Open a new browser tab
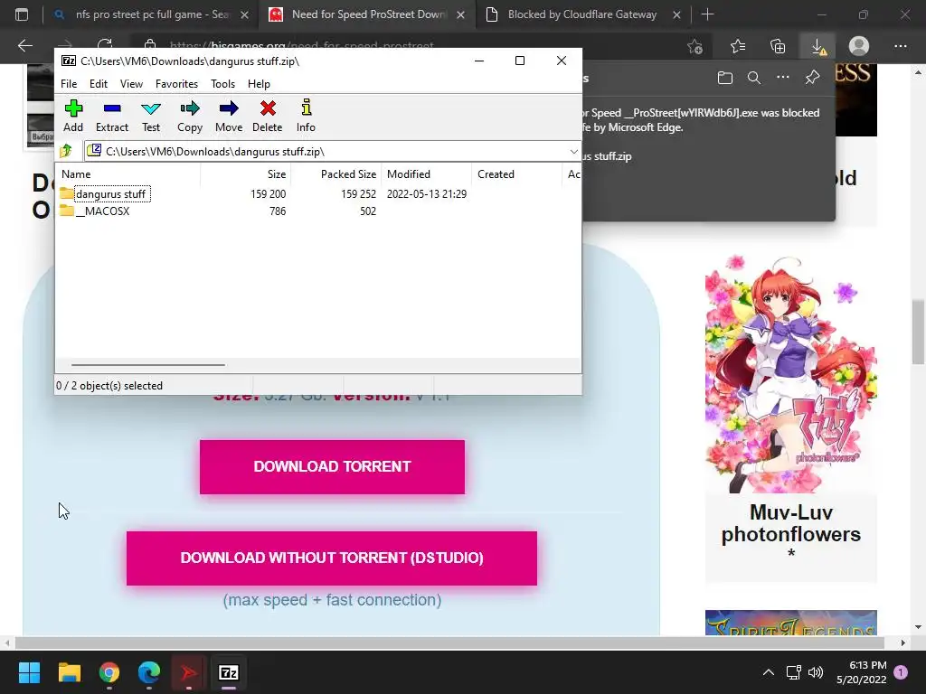926x694 pixels. pos(707,14)
